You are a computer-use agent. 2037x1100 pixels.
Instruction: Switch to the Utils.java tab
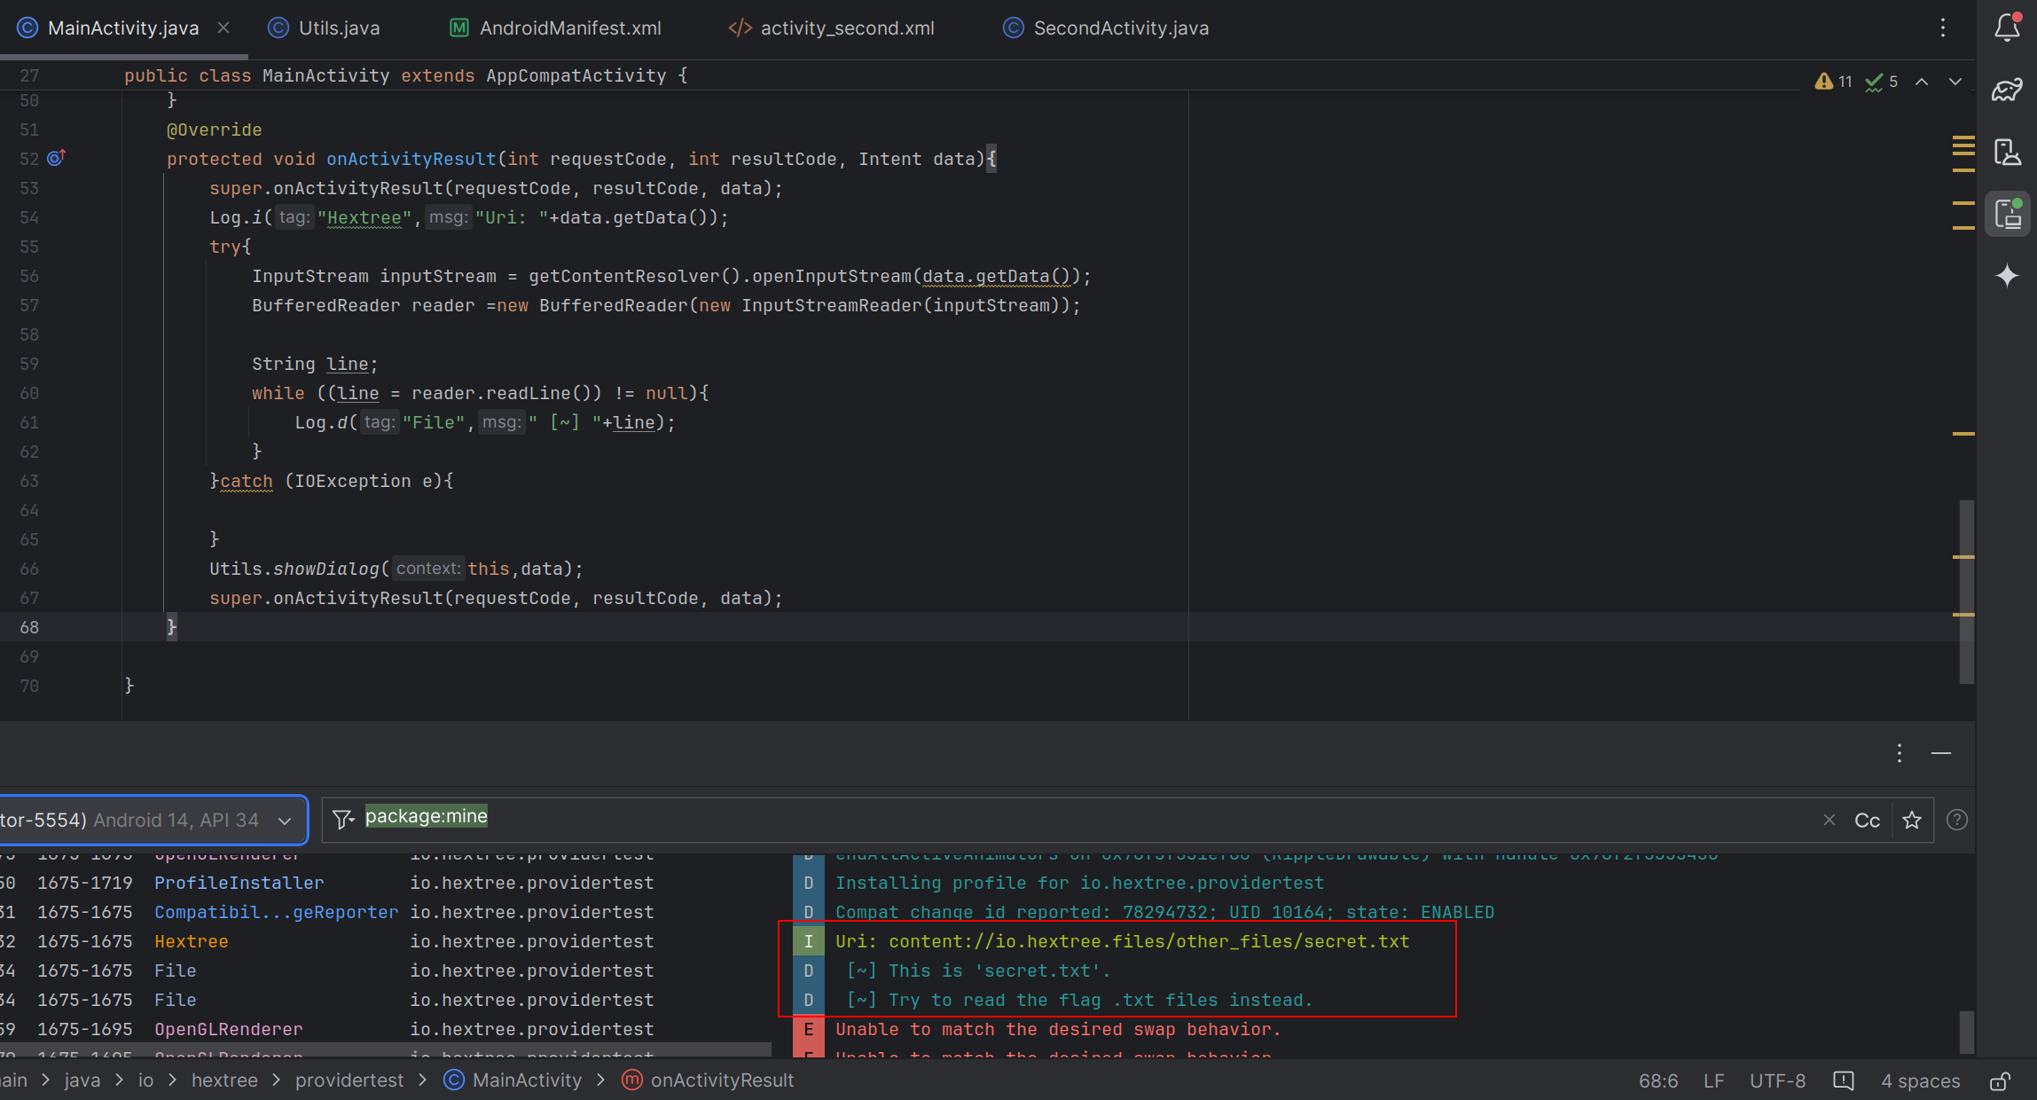pyautogui.click(x=325, y=27)
